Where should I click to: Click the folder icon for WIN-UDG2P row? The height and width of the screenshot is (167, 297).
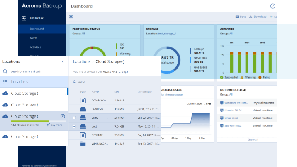coord(83,144)
